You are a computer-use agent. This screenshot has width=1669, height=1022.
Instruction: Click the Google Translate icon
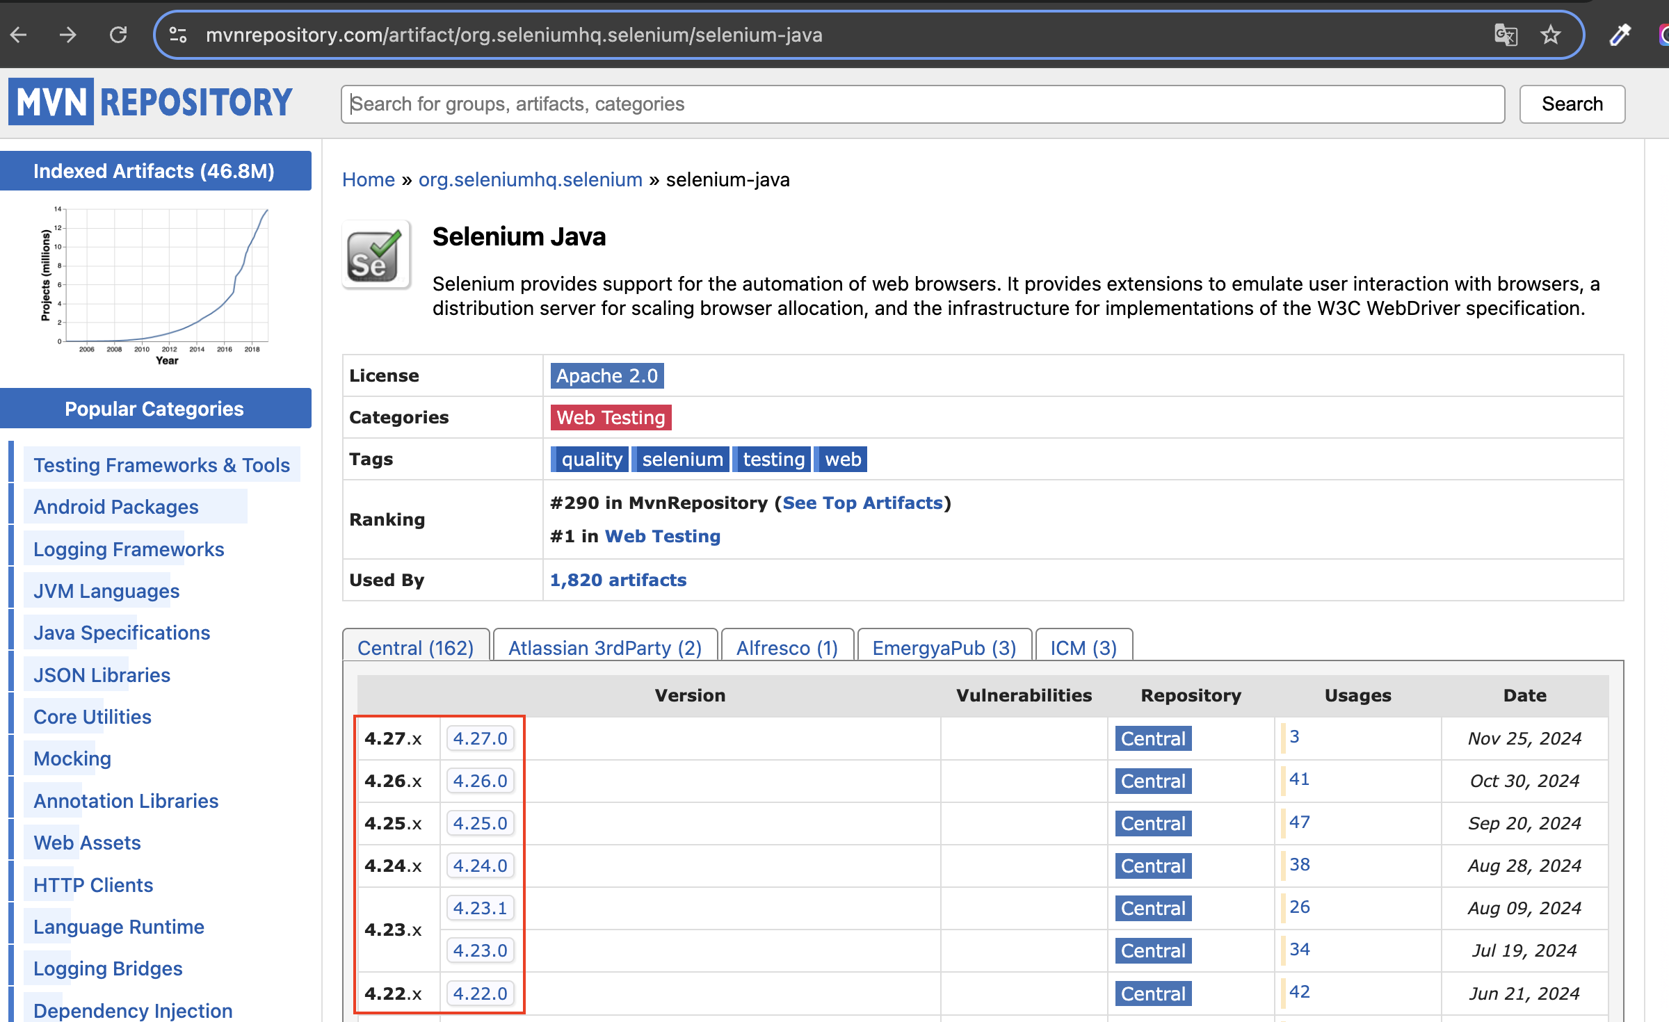[x=1506, y=35]
